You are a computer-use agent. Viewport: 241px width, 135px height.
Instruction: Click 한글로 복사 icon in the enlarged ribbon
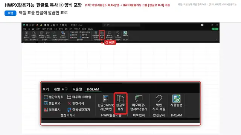(x=120, y=98)
